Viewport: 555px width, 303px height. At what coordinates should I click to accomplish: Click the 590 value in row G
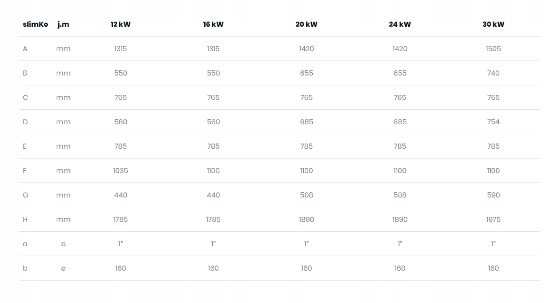(x=493, y=195)
